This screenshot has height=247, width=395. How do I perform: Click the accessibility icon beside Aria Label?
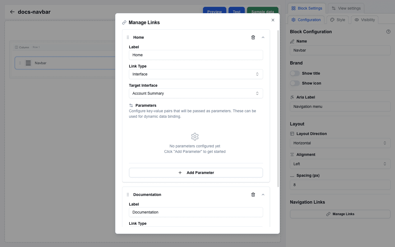(292, 97)
